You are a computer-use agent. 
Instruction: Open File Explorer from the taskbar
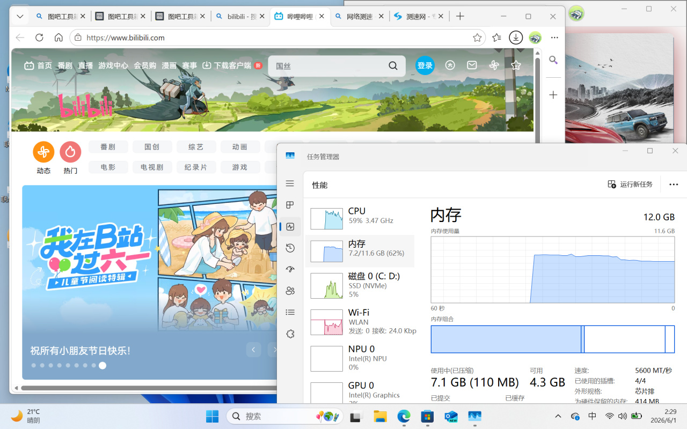(x=380, y=416)
